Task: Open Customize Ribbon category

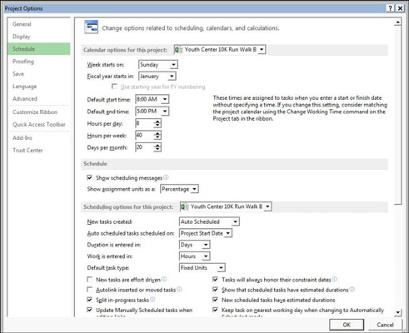Action: 39,112
